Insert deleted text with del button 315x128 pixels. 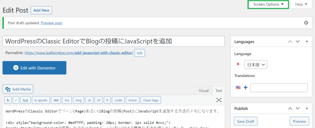click(x=56, y=100)
